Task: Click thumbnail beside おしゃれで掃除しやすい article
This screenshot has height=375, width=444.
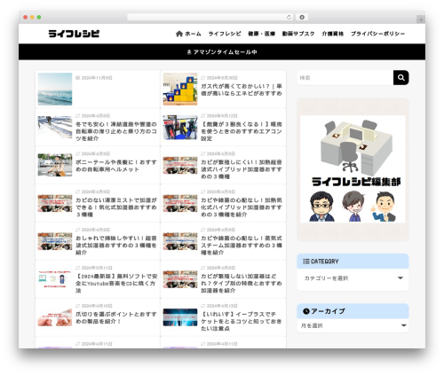Action: [x=55, y=241]
